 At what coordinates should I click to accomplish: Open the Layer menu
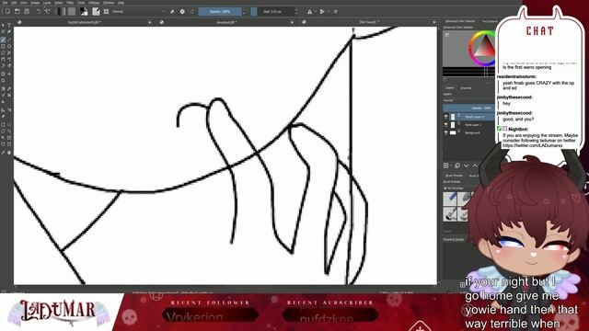point(47,3)
